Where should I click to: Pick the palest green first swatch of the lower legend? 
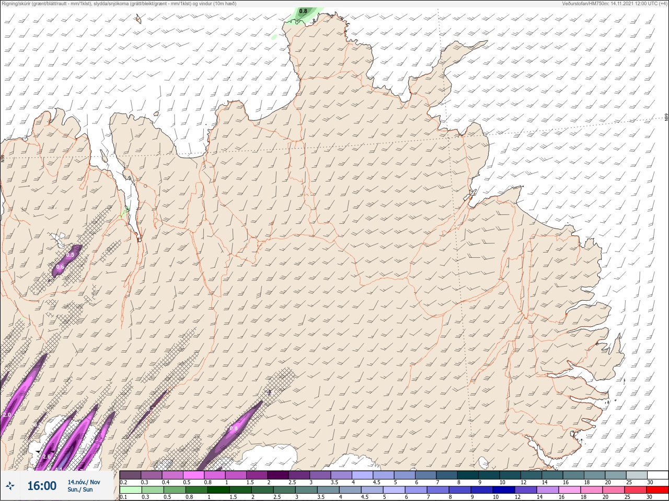[131, 490]
